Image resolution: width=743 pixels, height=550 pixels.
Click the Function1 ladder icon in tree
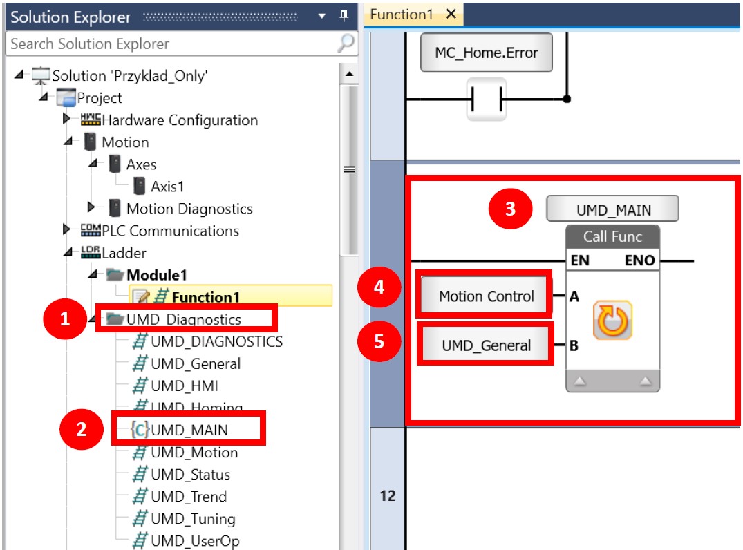coord(161,296)
